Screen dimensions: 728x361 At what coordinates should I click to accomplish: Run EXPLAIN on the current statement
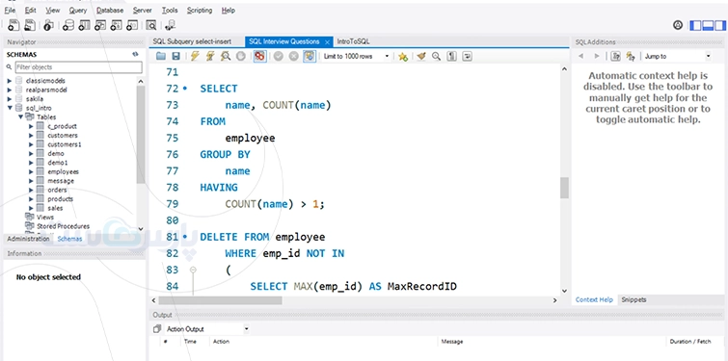226,57
